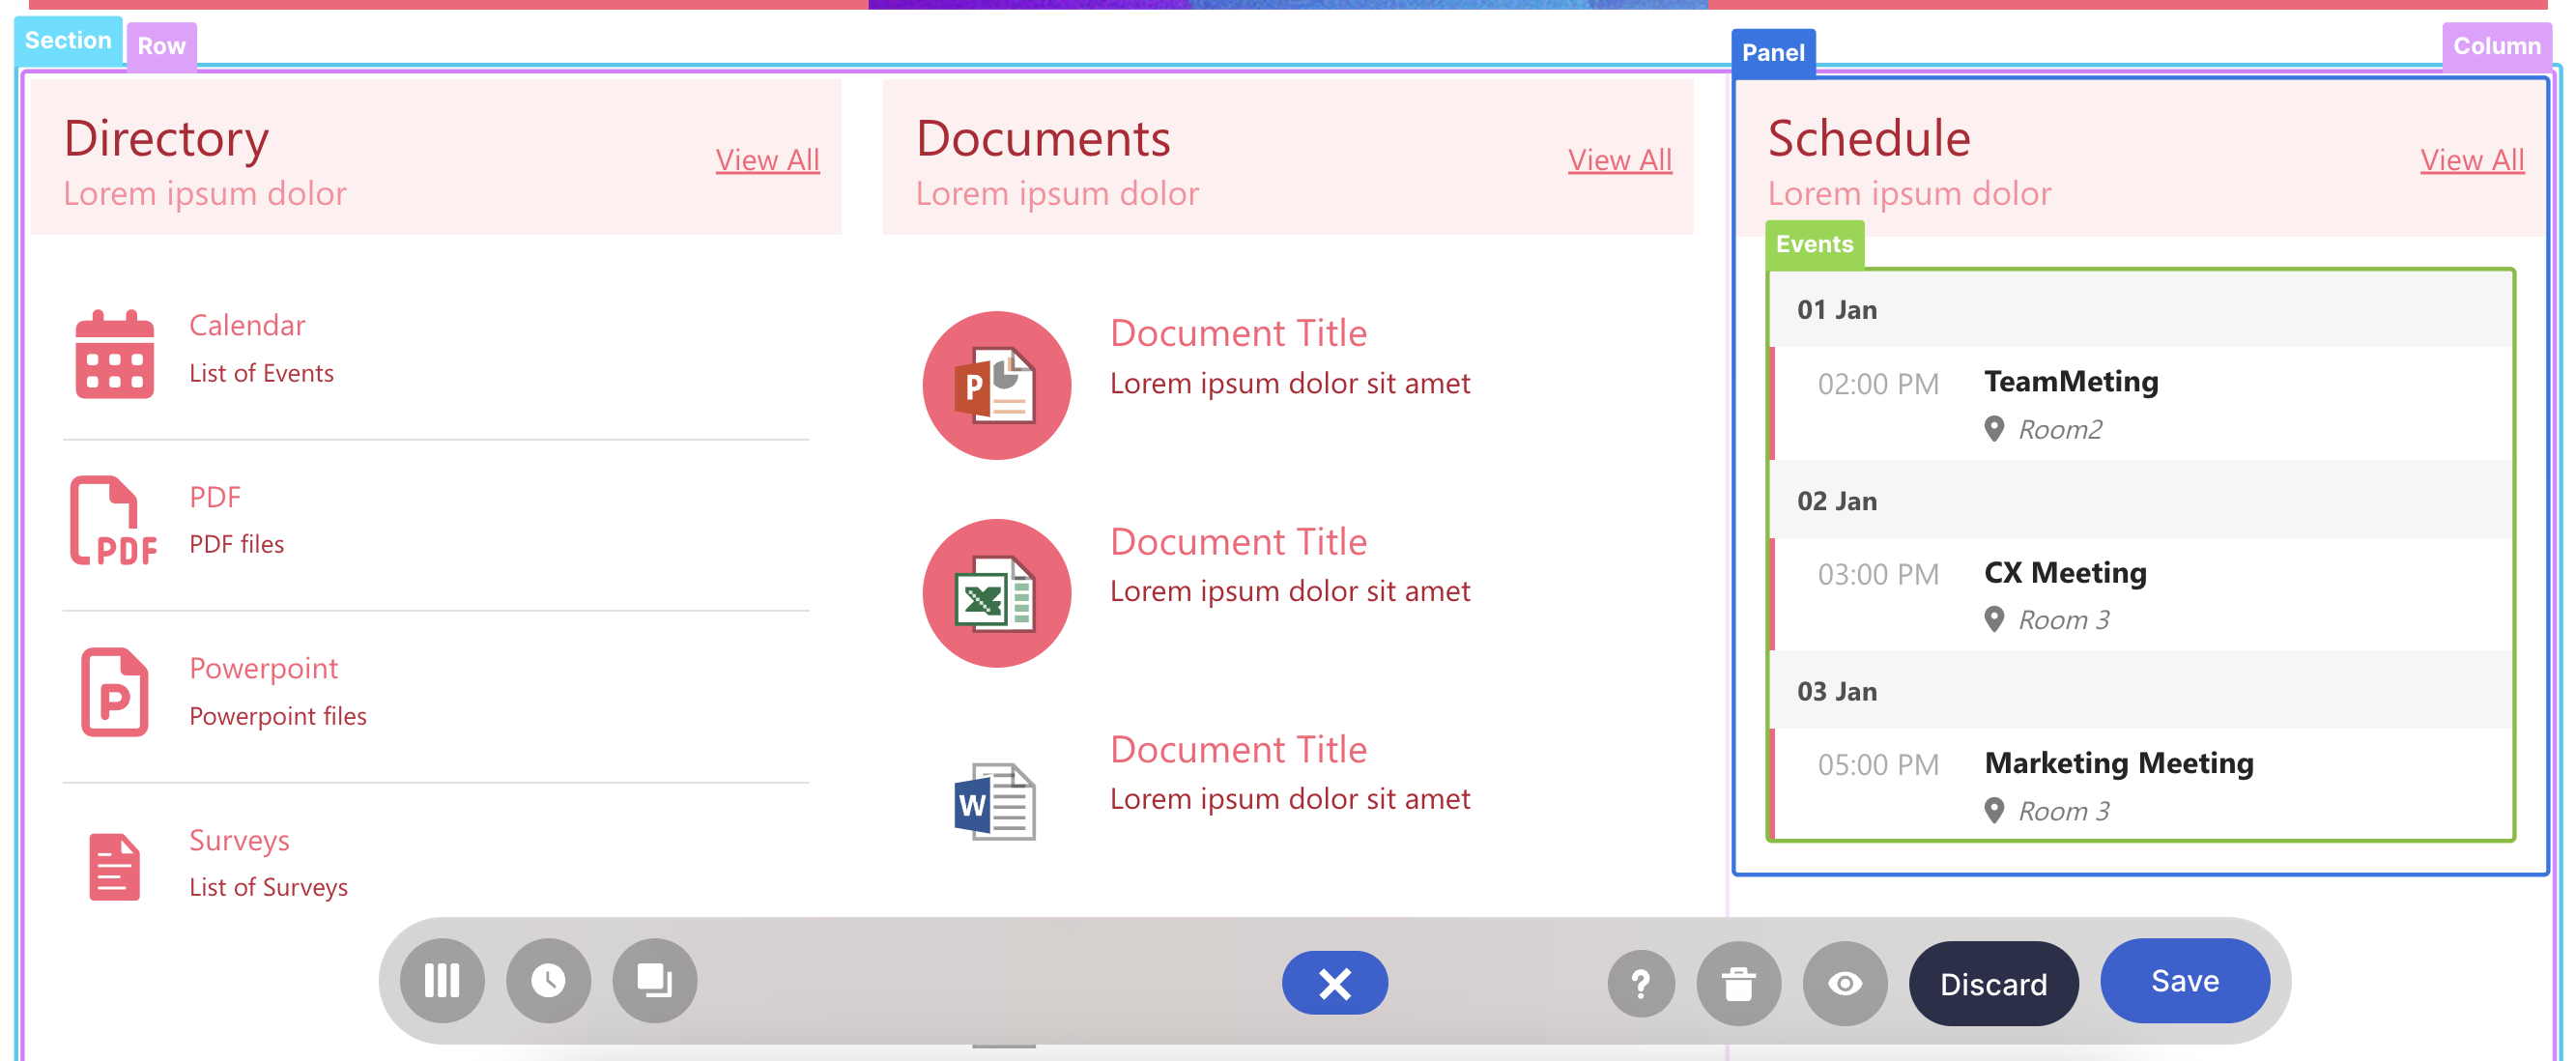Viewport: 2576px width, 1061px height.
Task: Click the Calendar icon in Directory
Action: coord(114,355)
